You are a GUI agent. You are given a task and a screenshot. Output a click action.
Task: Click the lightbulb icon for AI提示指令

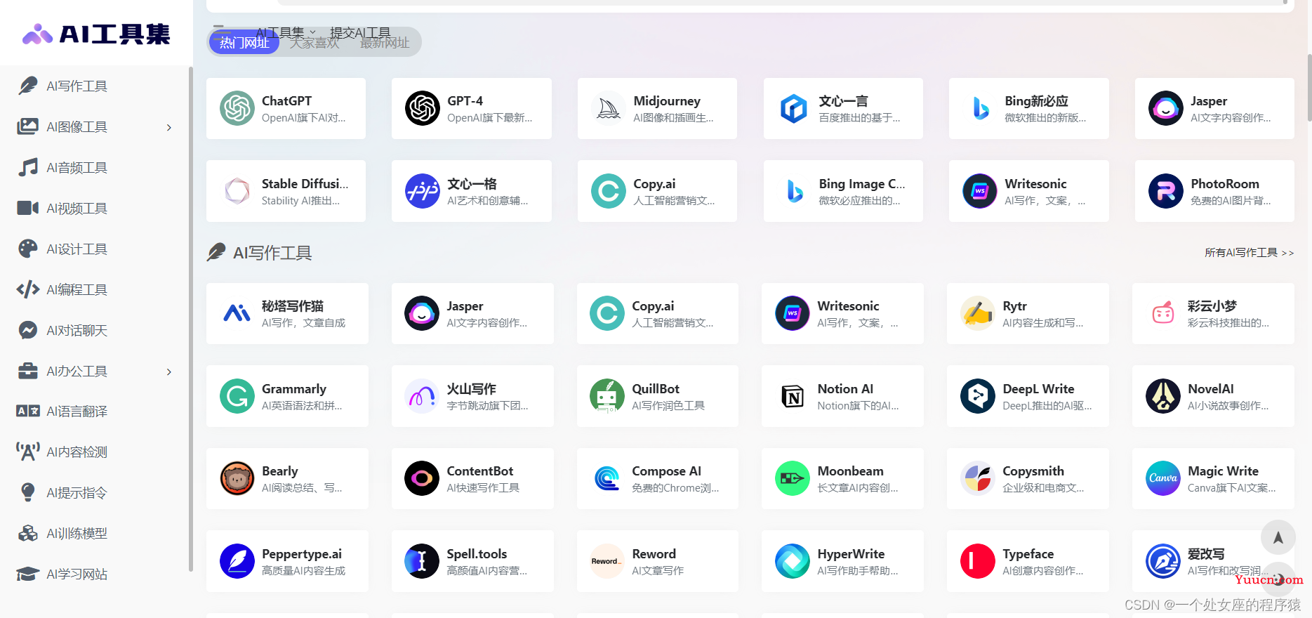click(x=28, y=492)
